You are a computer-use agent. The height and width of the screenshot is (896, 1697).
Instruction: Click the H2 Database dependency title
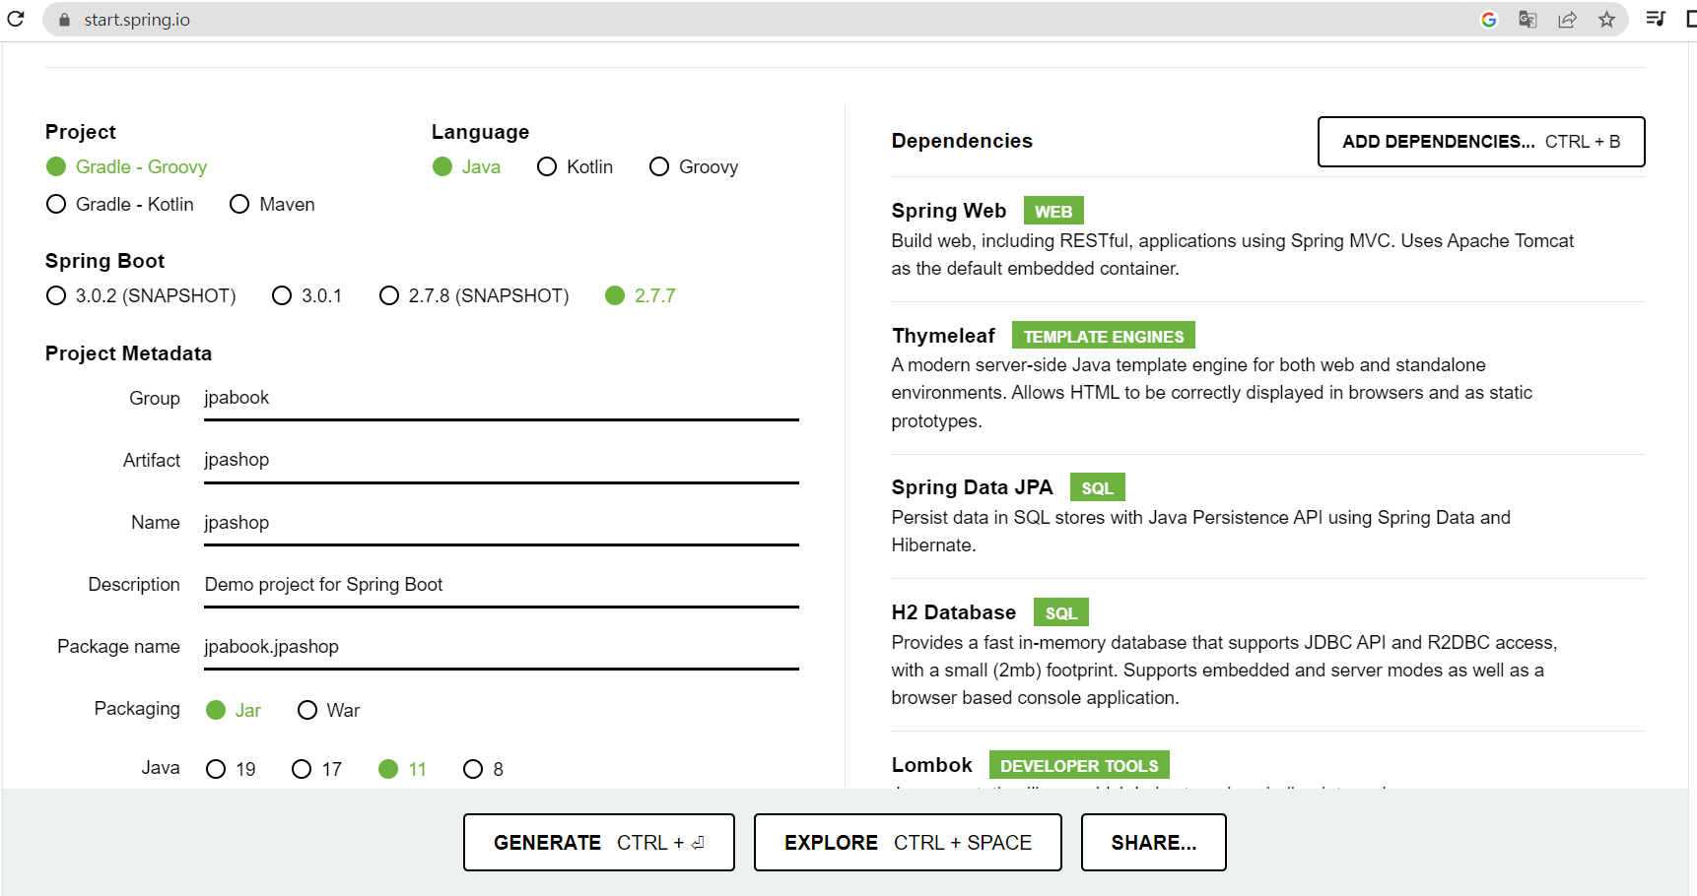coord(954,612)
